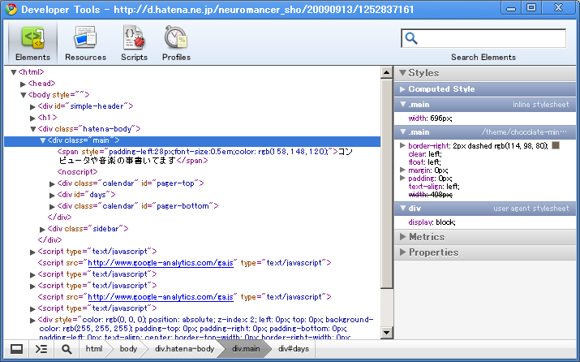
Task: Collapse the selected div class main
Action: tap(43, 140)
